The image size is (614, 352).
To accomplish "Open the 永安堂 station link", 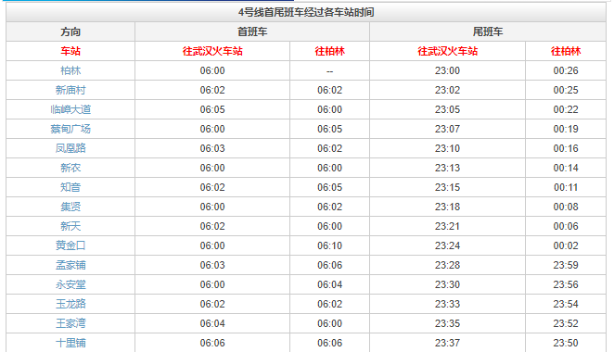I will (70, 284).
